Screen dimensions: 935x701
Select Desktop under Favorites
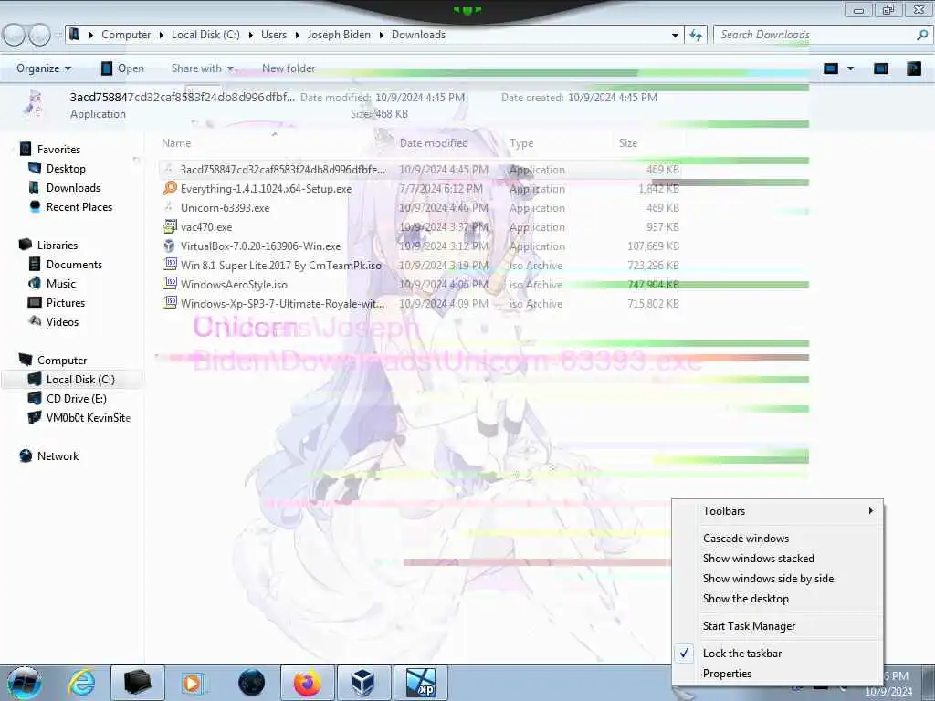pyautogui.click(x=66, y=169)
